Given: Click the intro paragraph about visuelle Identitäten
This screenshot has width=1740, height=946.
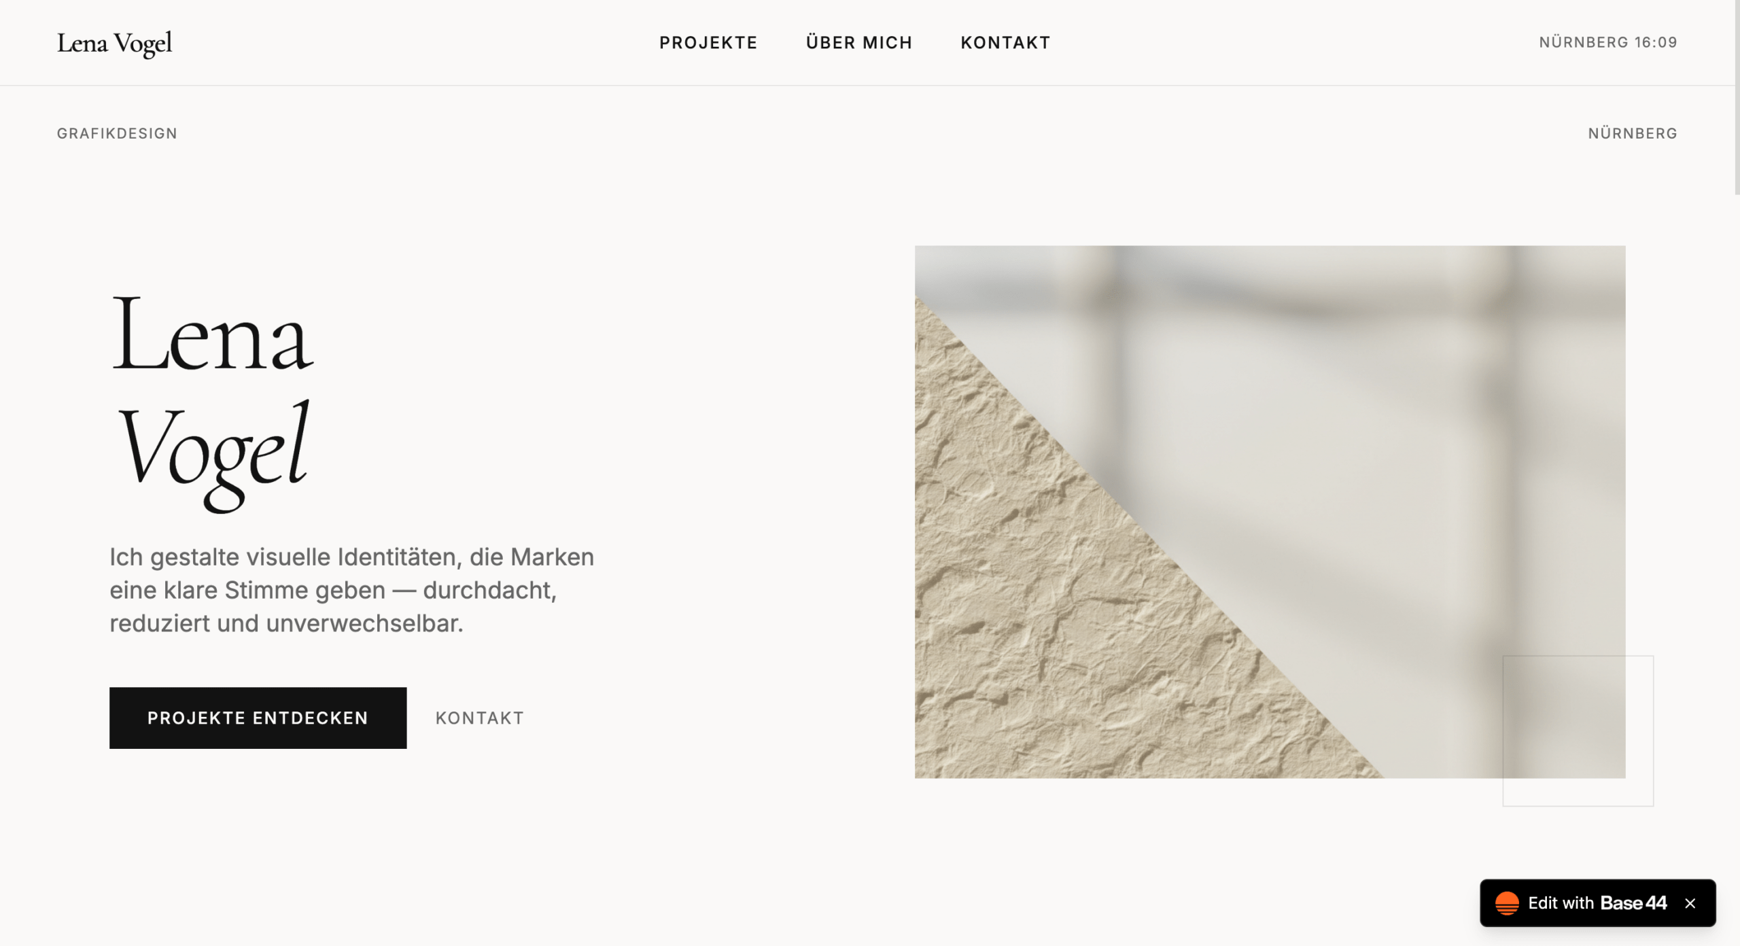Looking at the screenshot, I should point(351,590).
